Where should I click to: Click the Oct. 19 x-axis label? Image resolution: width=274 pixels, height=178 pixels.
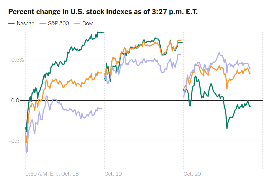113,174
